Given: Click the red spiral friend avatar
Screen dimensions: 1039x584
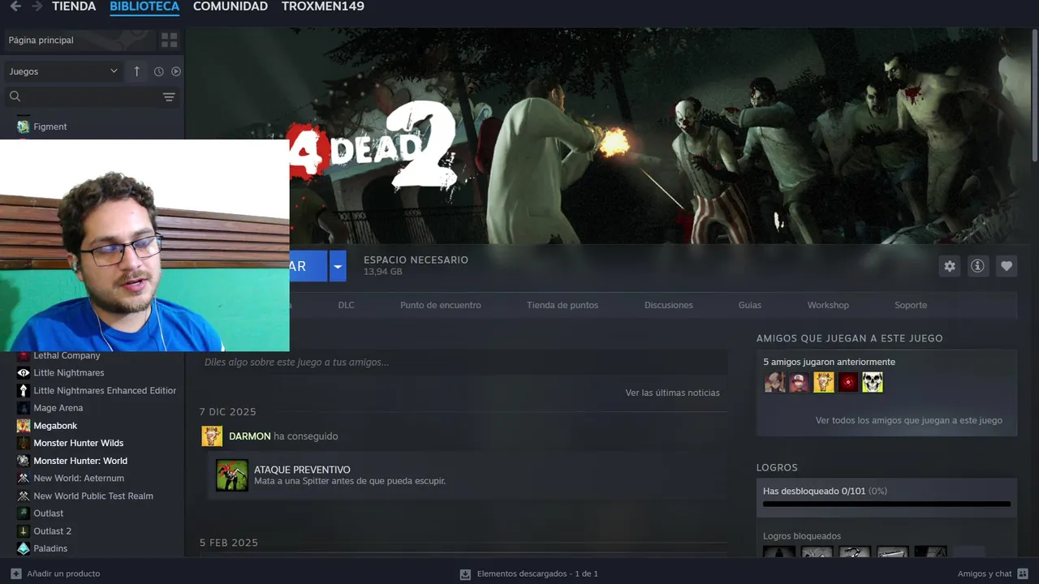Looking at the screenshot, I should [848, 382].
